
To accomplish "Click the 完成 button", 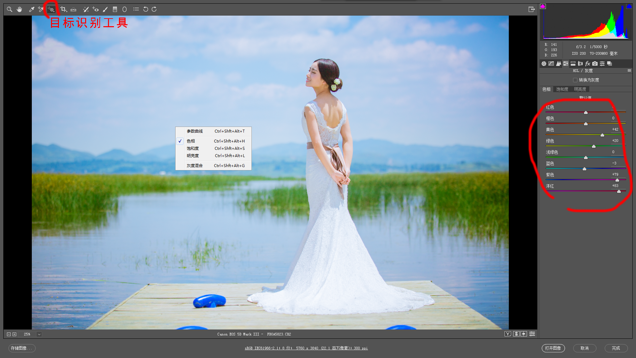I will coord(616,348).
